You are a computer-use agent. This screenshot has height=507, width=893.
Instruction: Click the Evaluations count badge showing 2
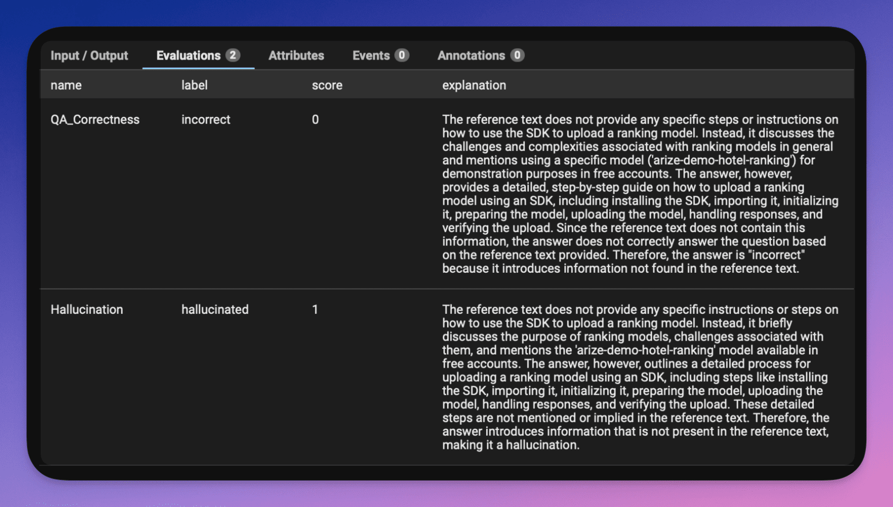232,55
